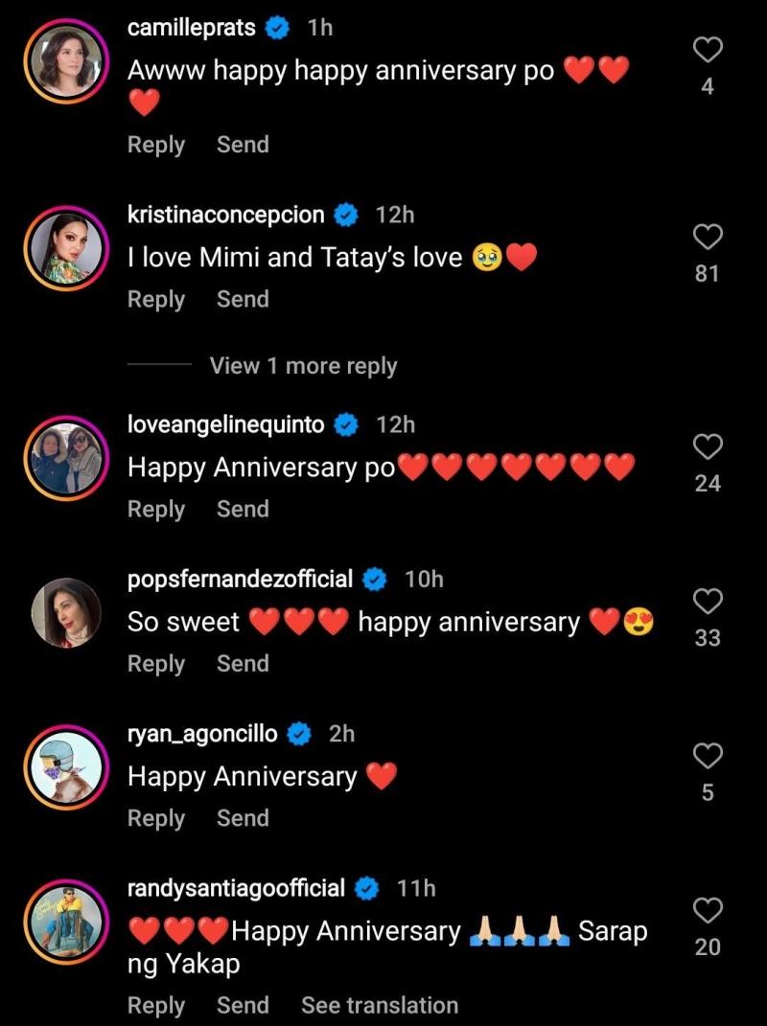Screen dimensions: 767x1026
Task: Send randysantiagoofficial's comment
Action: click(243, 1005)
